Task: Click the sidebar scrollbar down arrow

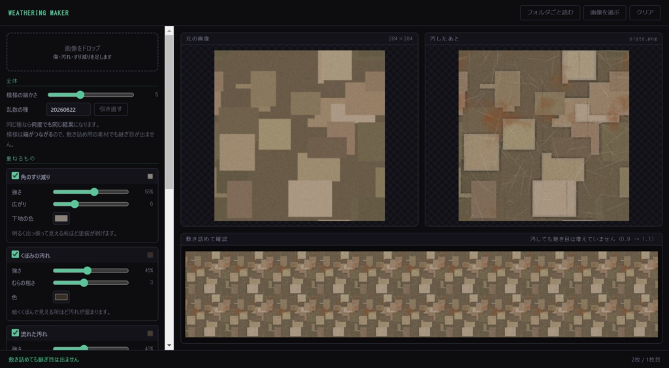Action: (x=169, y=345)
